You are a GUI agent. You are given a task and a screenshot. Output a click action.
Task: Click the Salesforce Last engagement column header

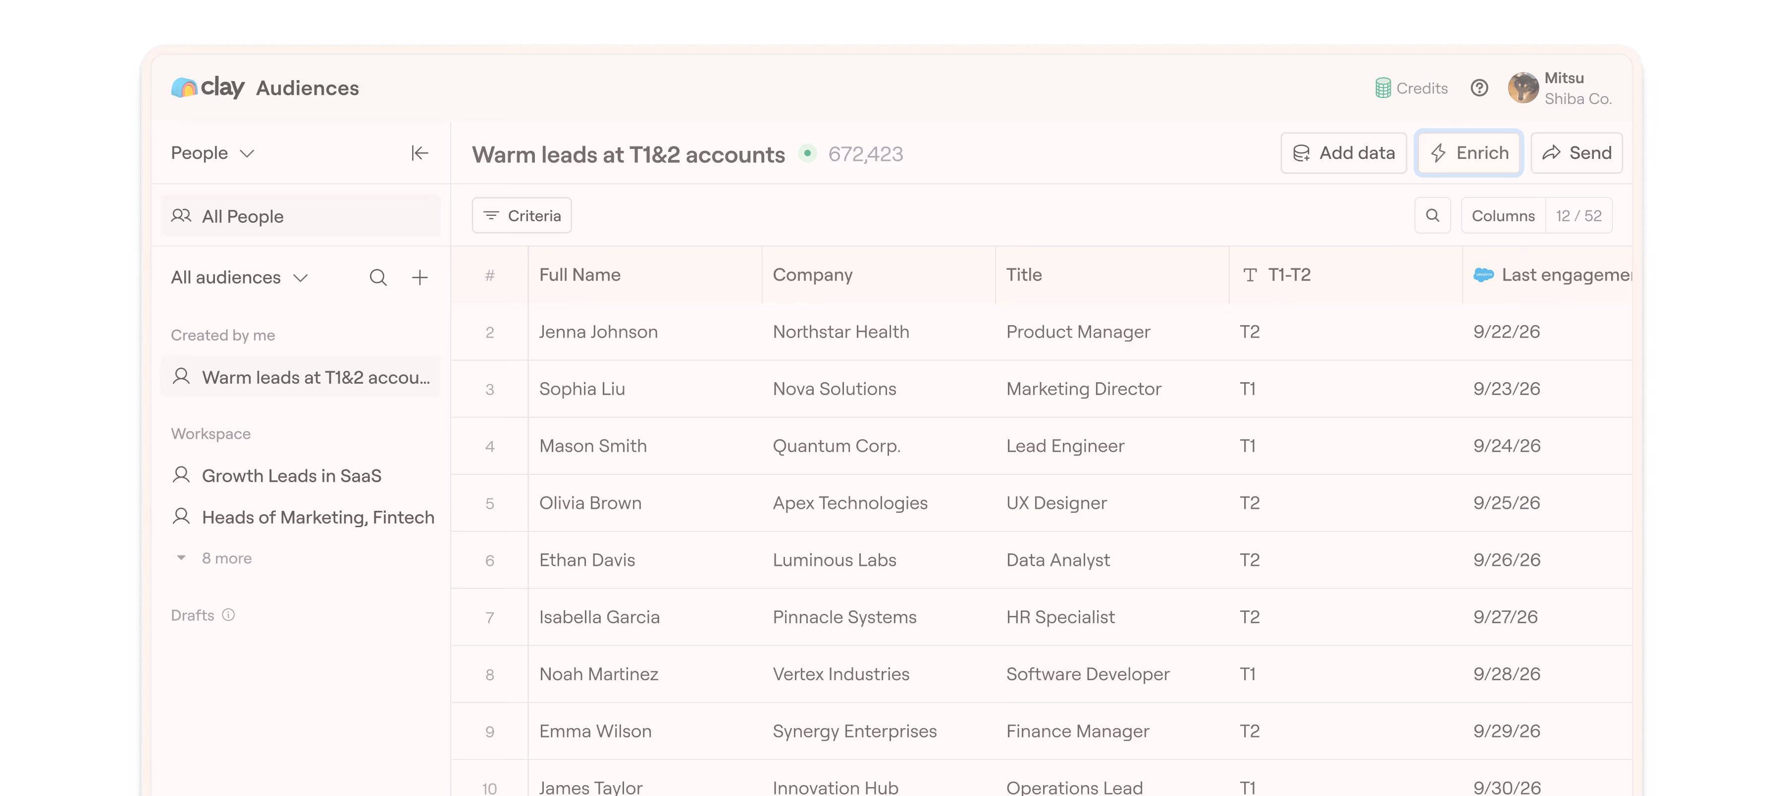pos(1548,275)
